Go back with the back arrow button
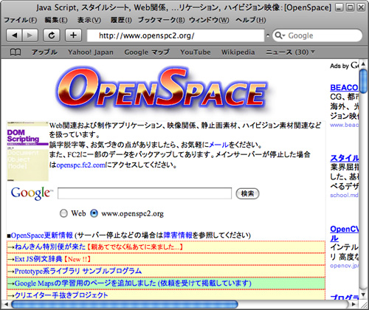This screenshot has height=310, width=369. (x=14, y=35)
